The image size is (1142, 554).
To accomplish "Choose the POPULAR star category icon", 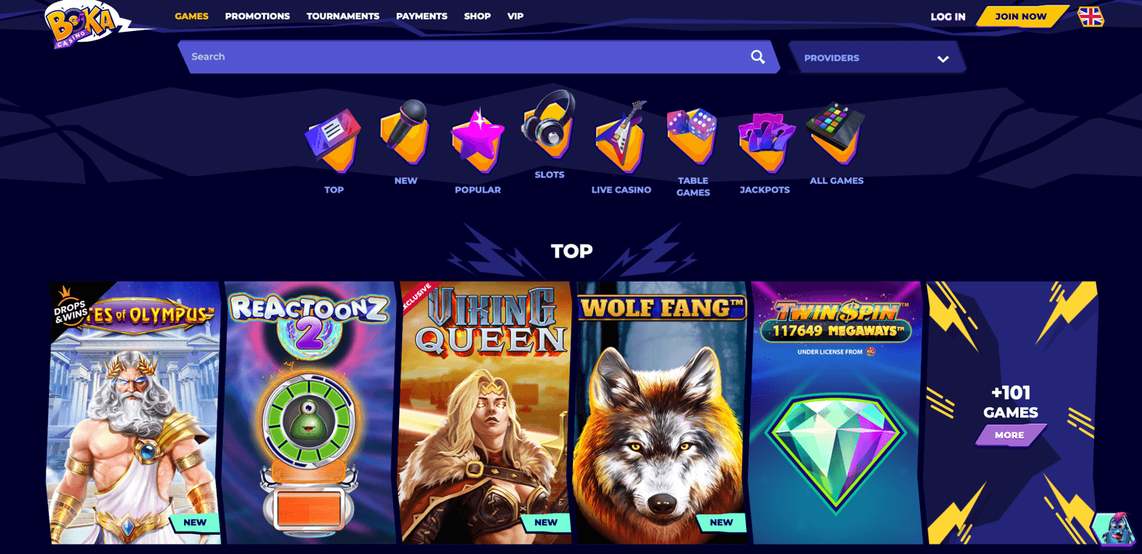I will click(477, 140).
